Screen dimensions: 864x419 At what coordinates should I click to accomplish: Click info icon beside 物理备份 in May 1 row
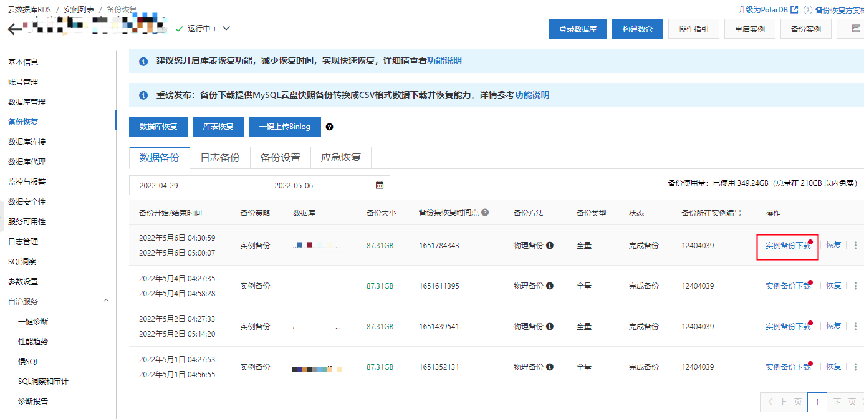(x=550, y=367)
